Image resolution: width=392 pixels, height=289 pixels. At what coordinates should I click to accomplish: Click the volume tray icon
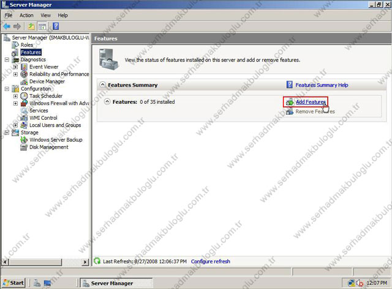coord(360,283)
